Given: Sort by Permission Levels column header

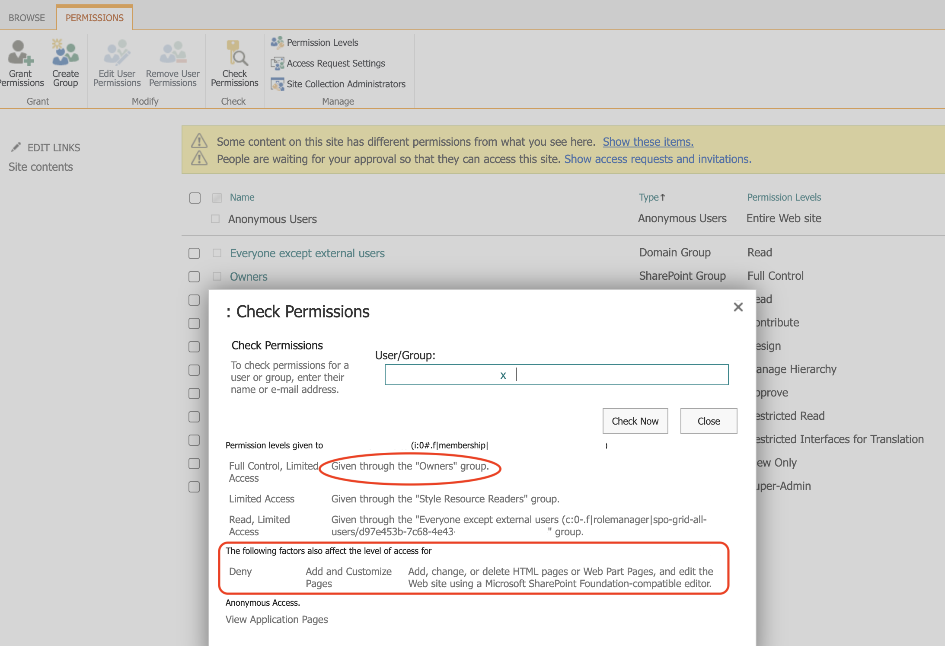Looking at the screenshot, I should point(784,197).
